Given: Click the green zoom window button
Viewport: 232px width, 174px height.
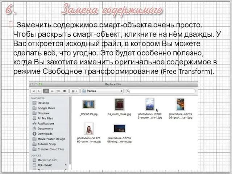Looking at the screenshot, I should 40,84.
